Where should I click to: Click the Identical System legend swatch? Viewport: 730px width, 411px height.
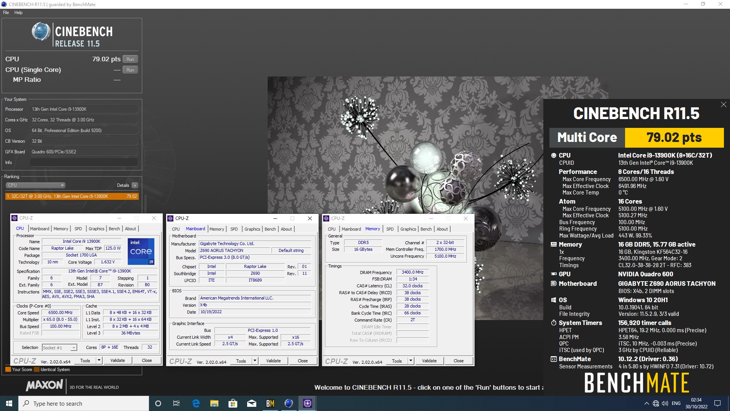click(36, 369)
